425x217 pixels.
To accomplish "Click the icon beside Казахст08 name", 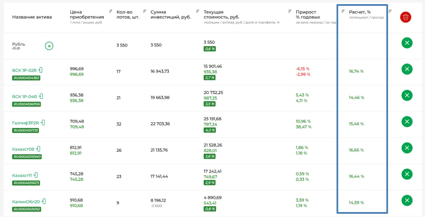I will (38, 149).
